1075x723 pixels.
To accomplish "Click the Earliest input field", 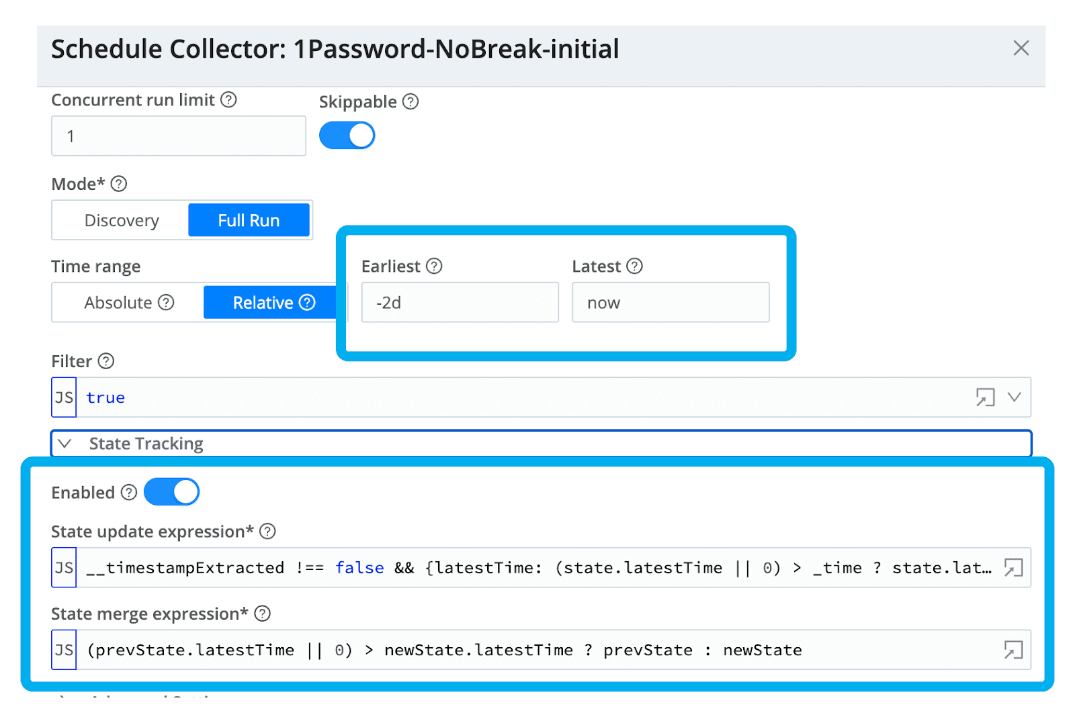I will point(460,303).
